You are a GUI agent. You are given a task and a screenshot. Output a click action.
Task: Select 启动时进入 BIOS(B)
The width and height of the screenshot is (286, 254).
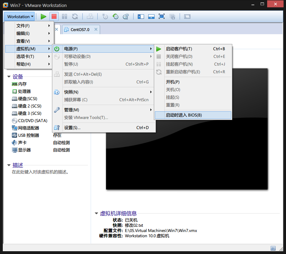pos(193,115)
